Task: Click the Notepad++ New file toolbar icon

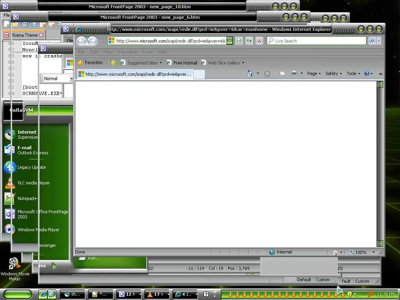Action: click(7, 25)
